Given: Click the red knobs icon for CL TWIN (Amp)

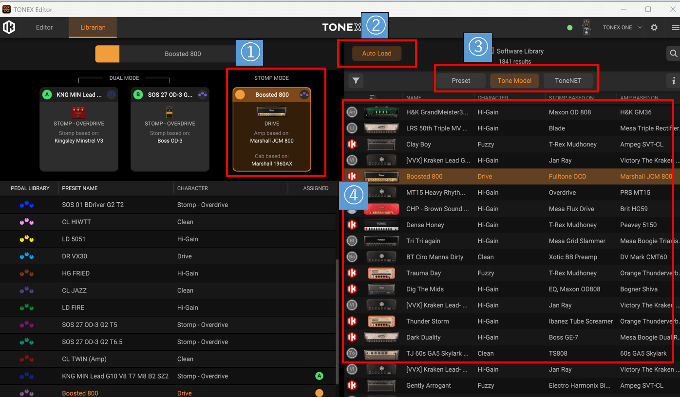Looking at the screenshot, I should (x=26, y=359).
